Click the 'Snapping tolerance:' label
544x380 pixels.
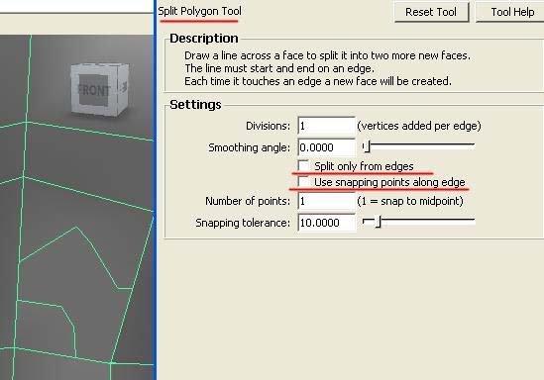(243, 223)
